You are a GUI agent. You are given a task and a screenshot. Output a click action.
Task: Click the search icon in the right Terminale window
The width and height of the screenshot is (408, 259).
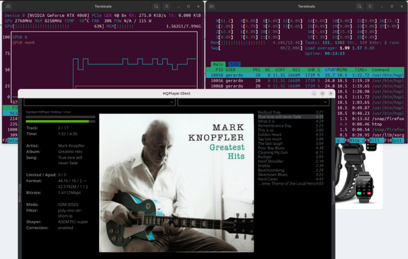point(360,6)
